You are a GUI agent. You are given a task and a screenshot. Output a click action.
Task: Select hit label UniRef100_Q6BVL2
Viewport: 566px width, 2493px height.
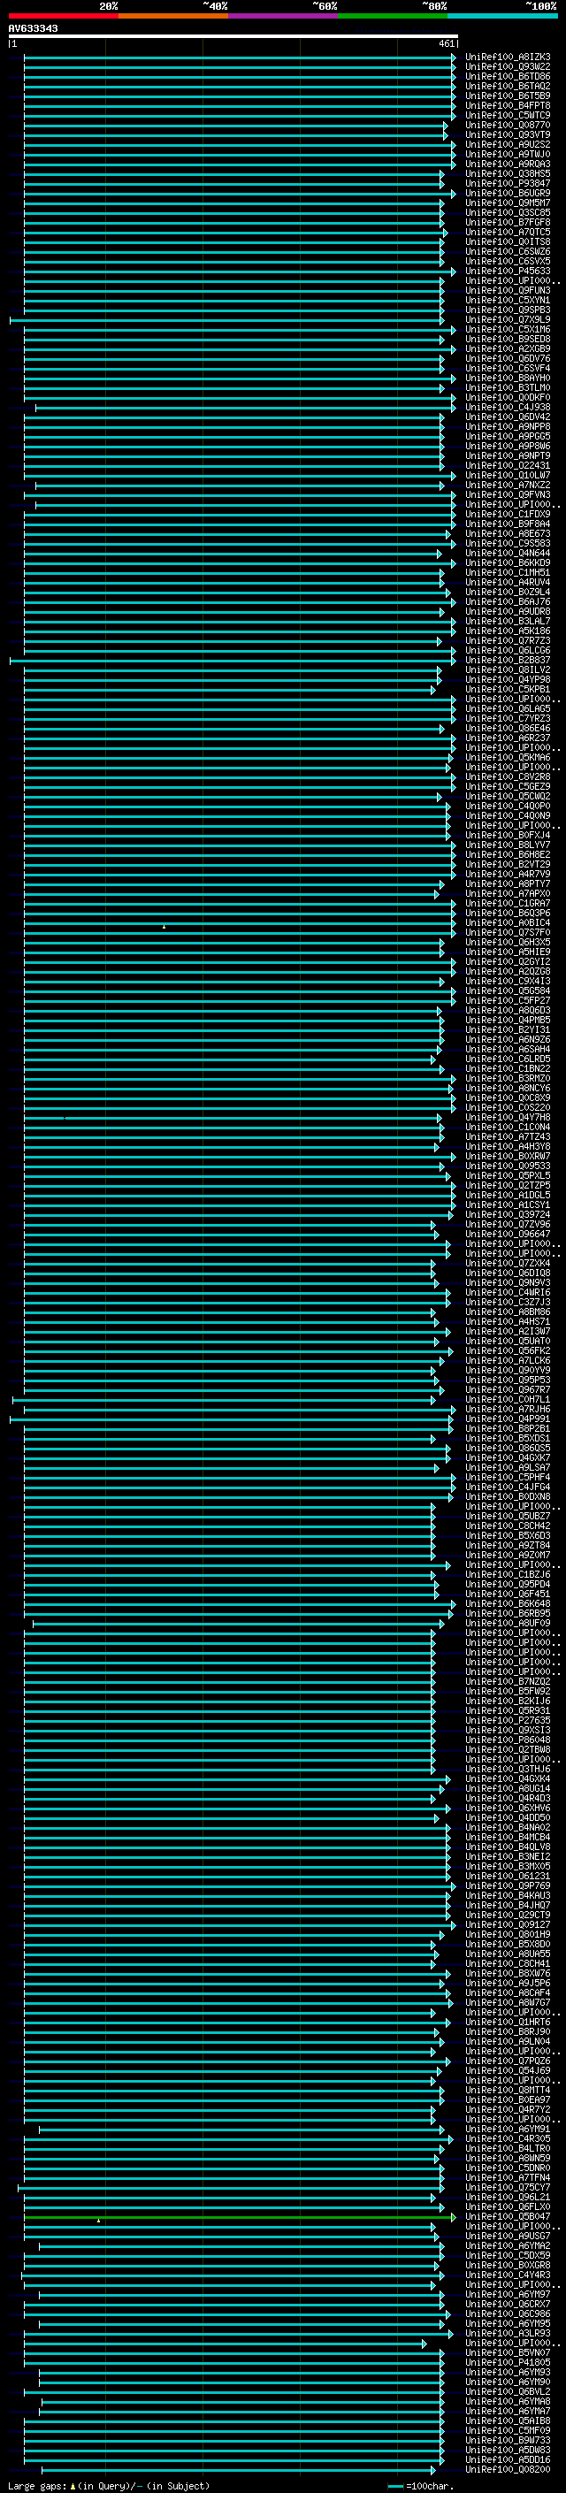click(x=508, y=2391)
